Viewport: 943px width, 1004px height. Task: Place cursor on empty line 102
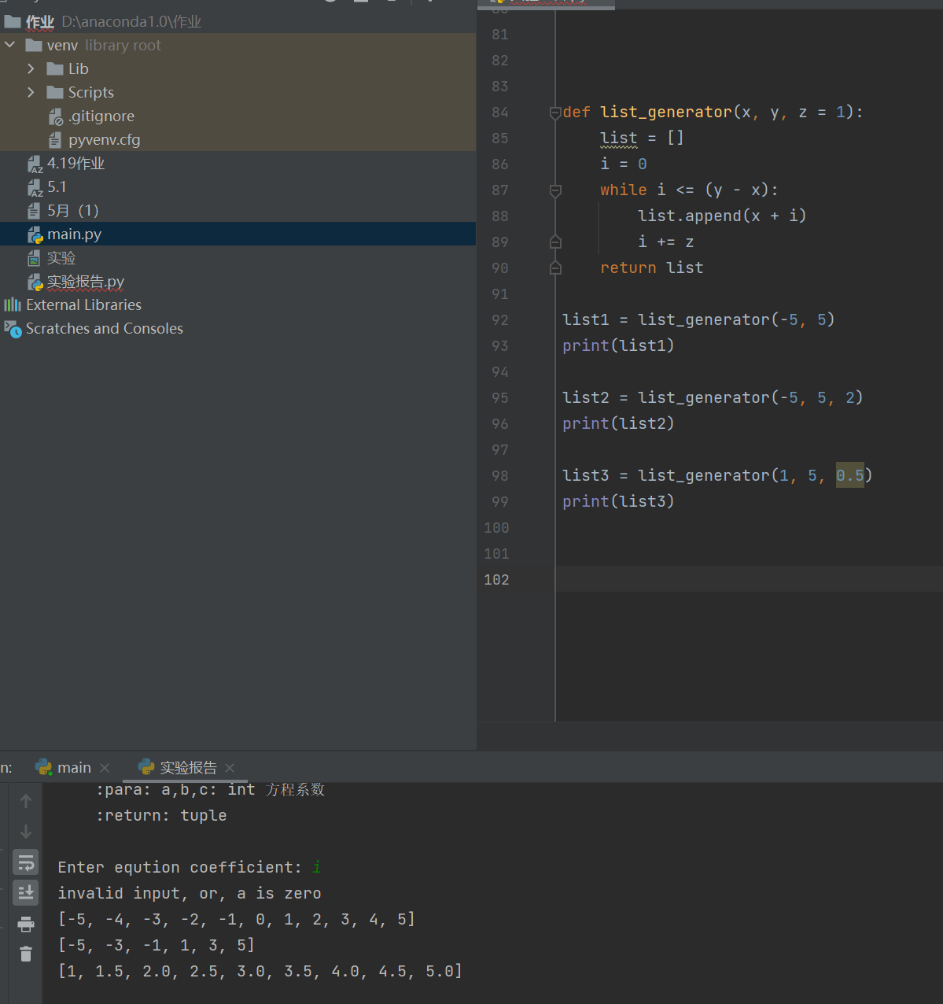point(749,579)
